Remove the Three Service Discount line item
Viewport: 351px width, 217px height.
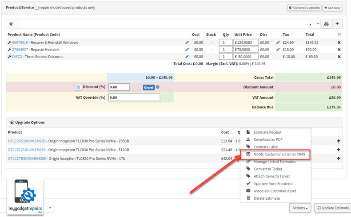339,57
